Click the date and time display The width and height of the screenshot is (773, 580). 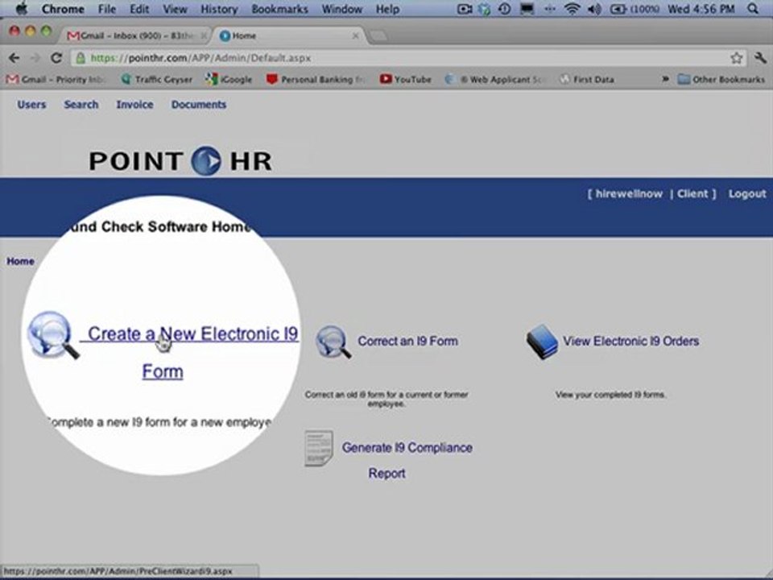click(701, 9)
